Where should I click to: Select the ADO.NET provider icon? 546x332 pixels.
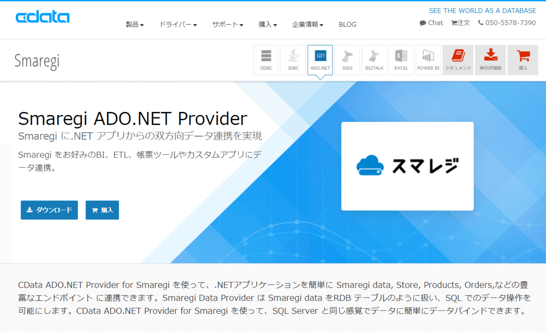tap(320, 60)
